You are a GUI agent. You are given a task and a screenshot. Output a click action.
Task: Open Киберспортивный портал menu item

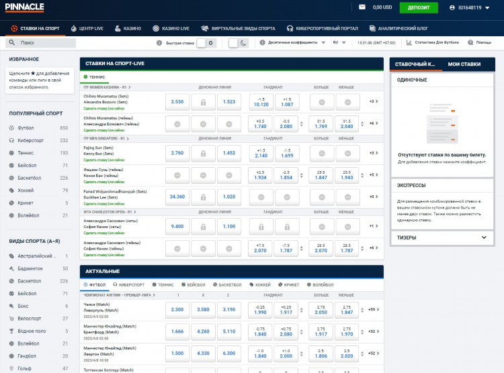323,28
